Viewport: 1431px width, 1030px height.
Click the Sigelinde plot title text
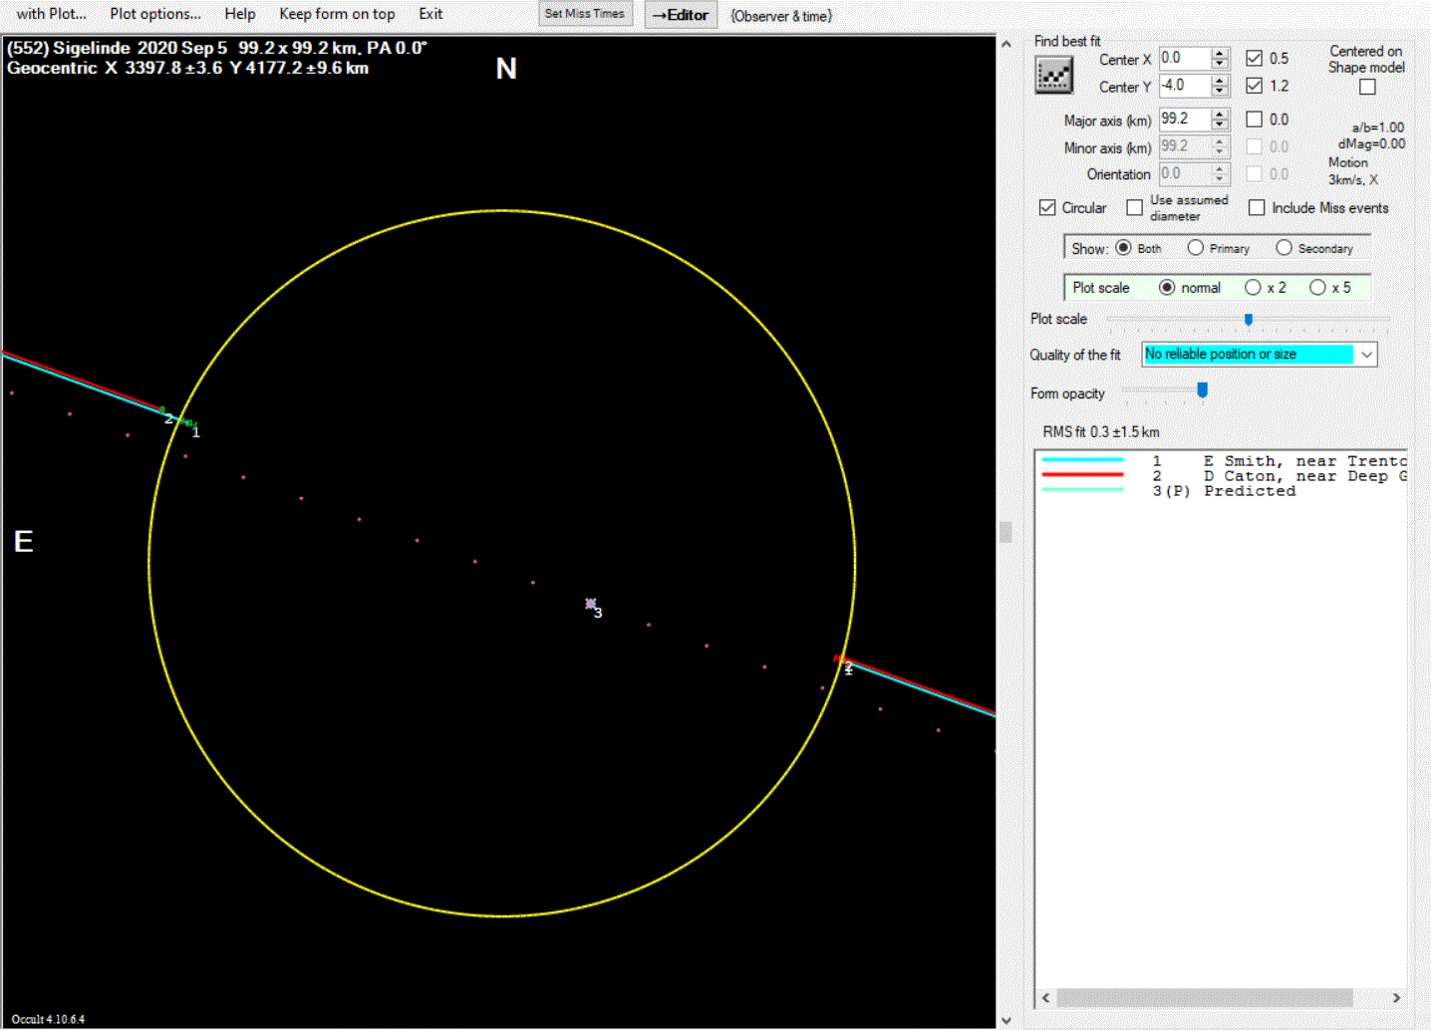tap(217, 48)
